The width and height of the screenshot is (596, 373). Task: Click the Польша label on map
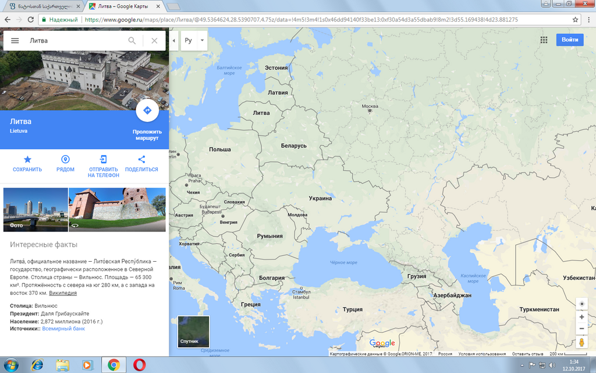pos(219,150)
